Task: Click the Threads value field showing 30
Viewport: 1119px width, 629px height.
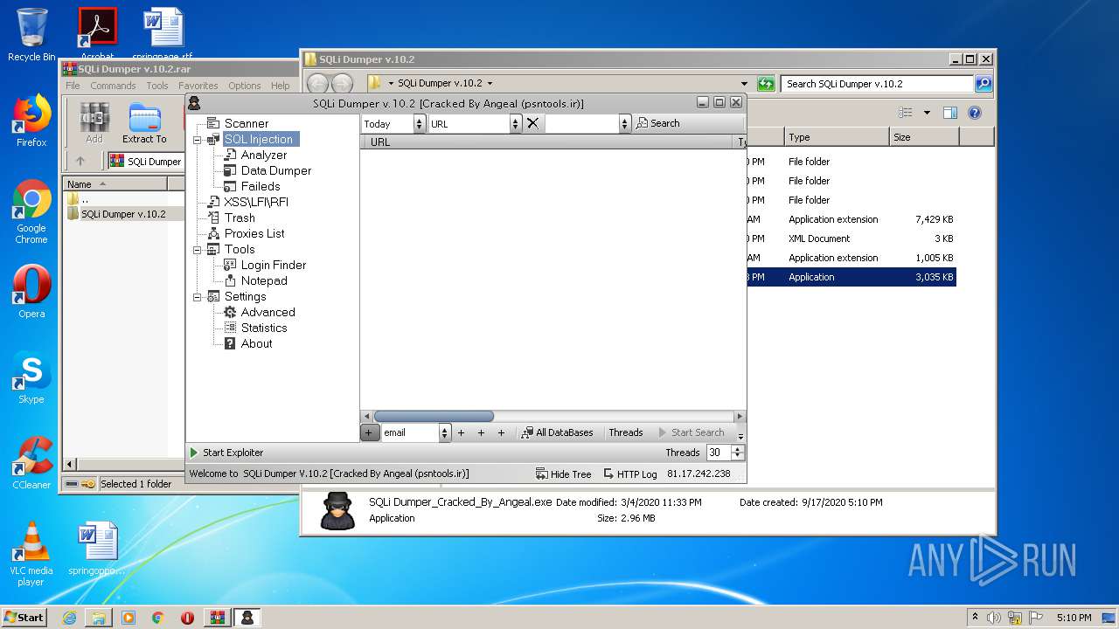Action: coord(719,453)
